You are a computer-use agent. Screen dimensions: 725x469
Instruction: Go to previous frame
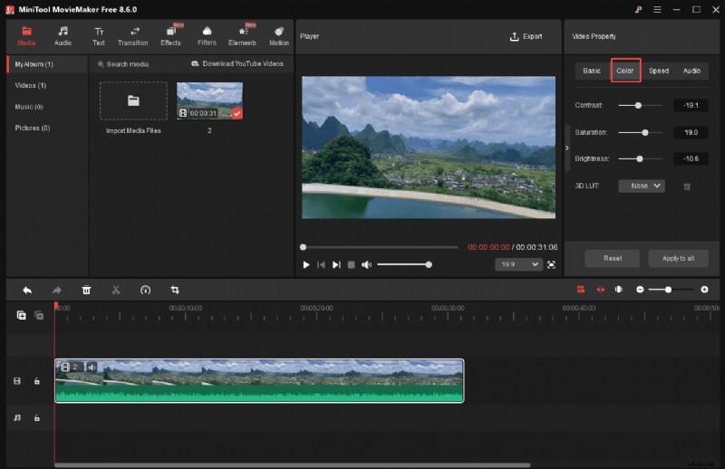pos(321,264)
